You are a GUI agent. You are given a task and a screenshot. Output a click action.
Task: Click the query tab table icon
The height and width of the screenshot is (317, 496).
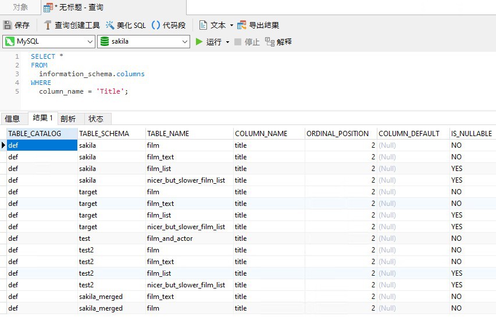(48, 8)
